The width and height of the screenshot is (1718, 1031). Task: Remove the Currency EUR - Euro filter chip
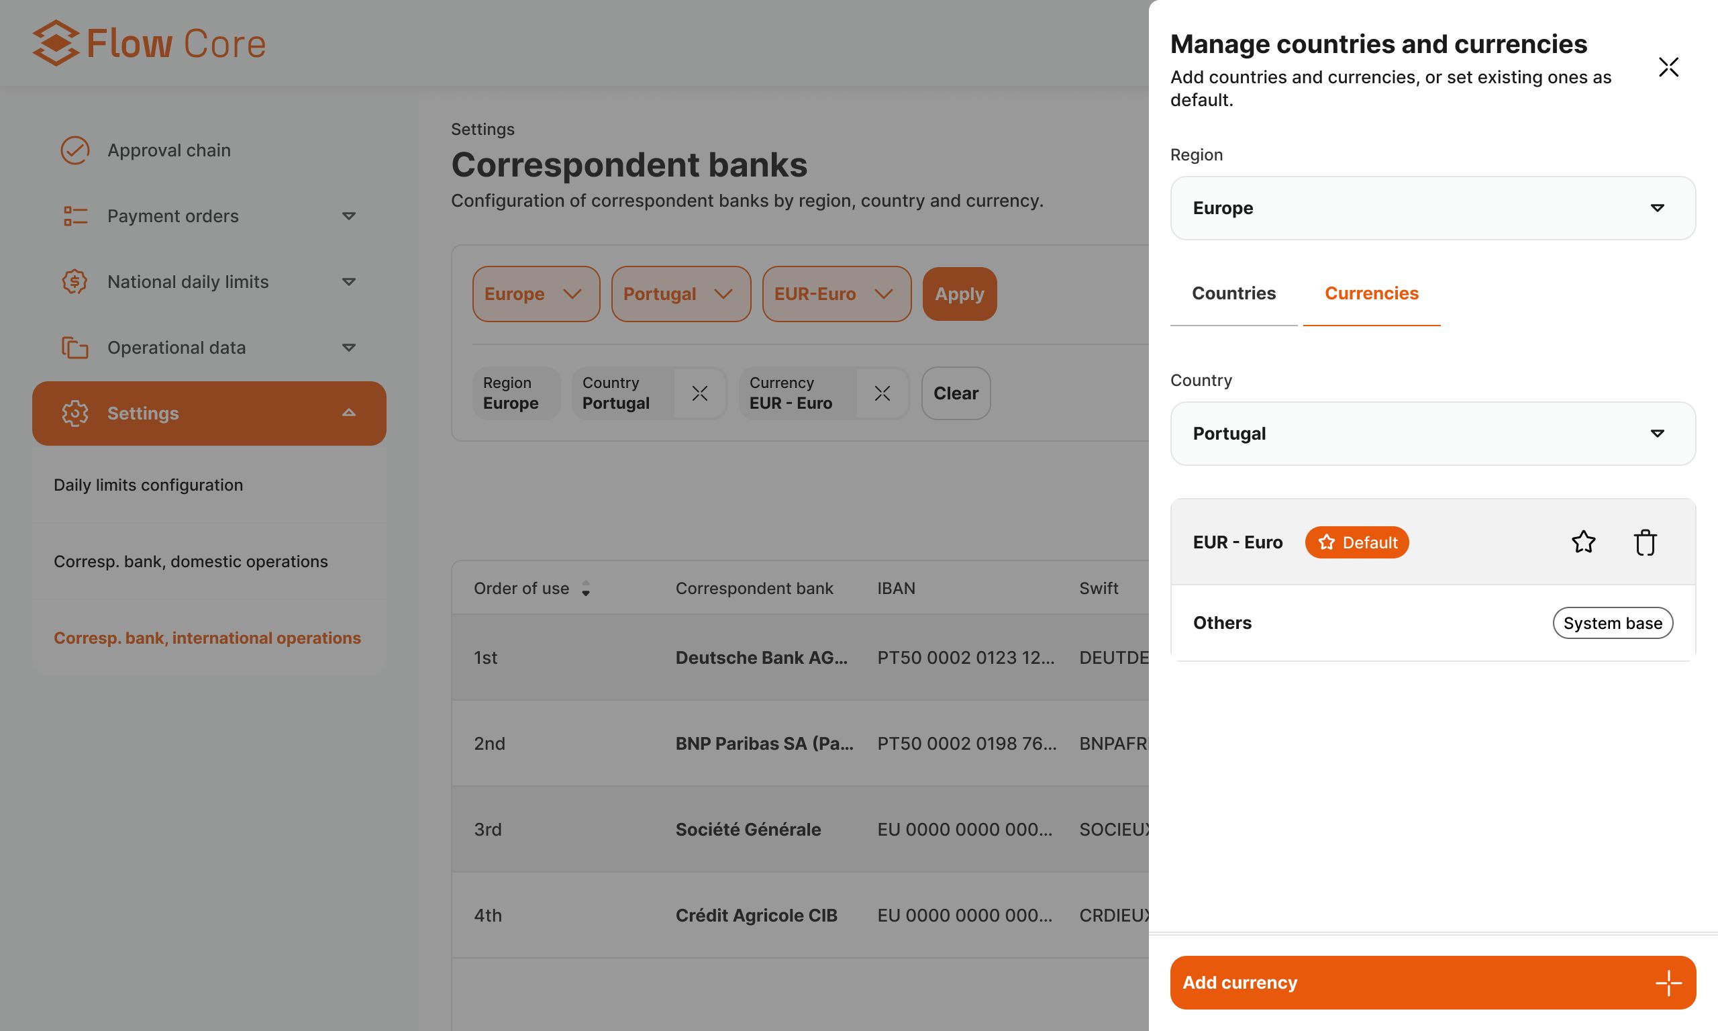point(882,393)
